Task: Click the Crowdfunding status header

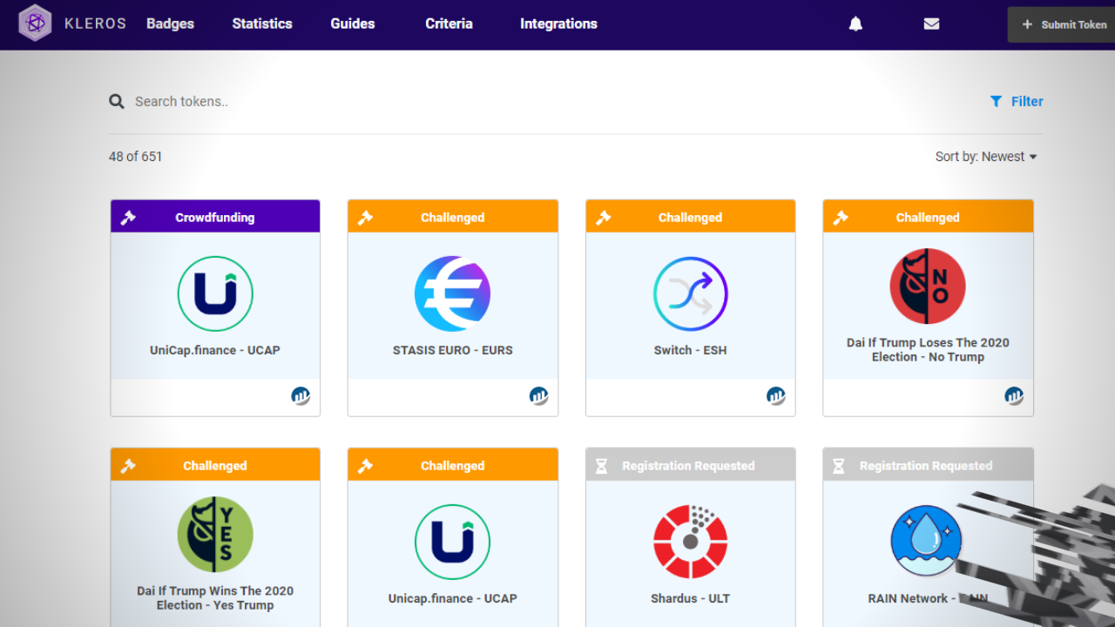Action: (215, 217)
